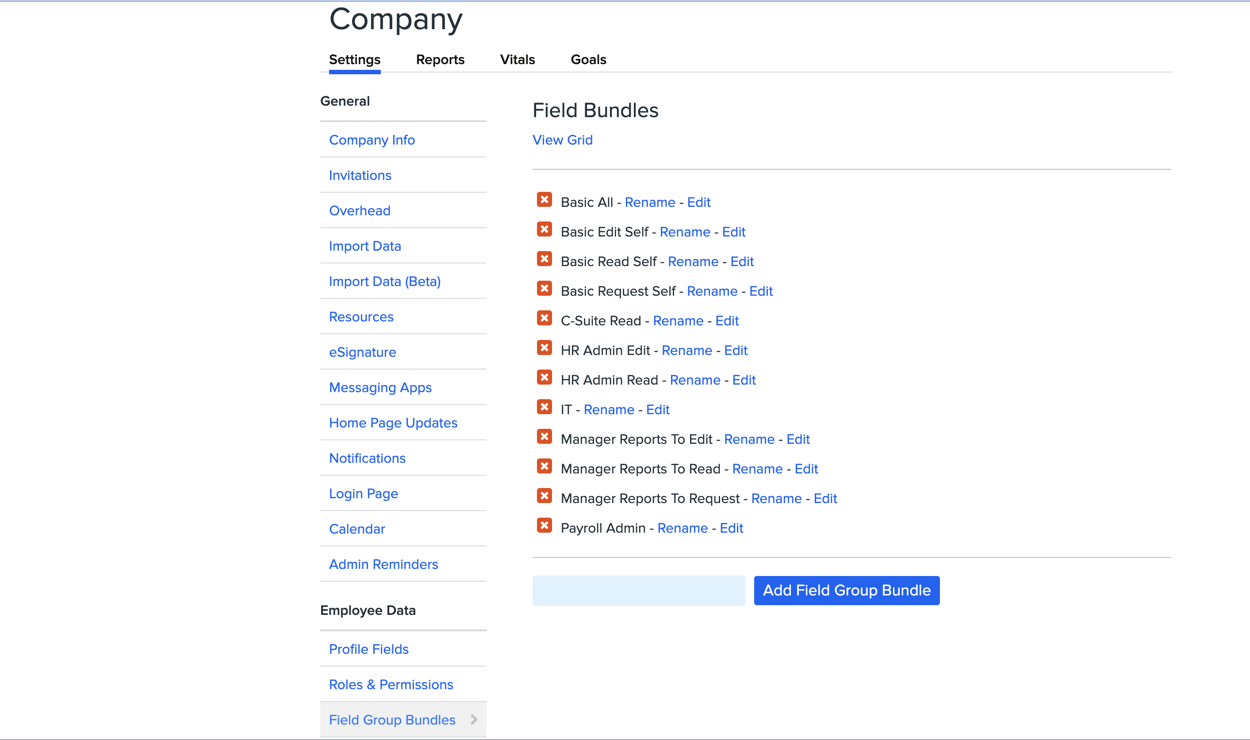Rename the Manager Reports To Request bundle
The width and height of the screenshot is (1250, 740).
coord(776,499)
